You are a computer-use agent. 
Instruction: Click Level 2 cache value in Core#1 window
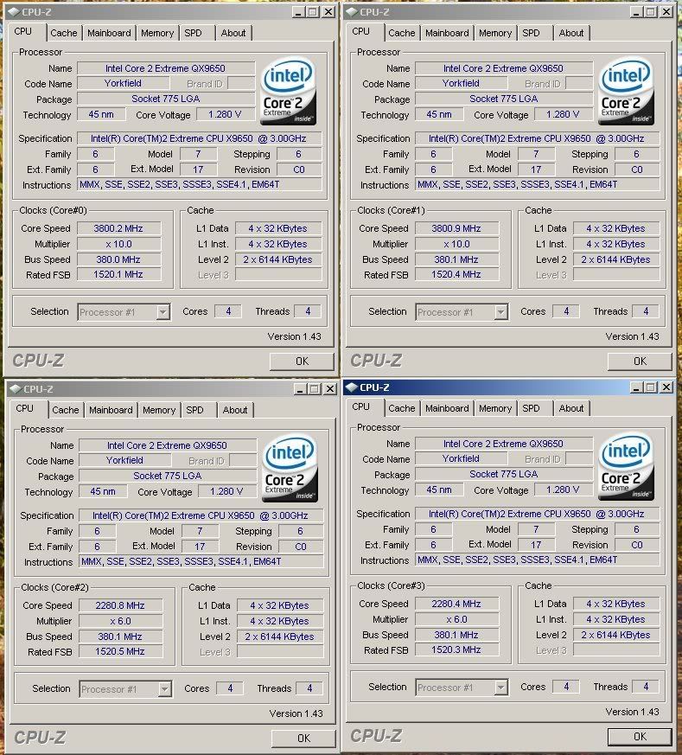tap(616, 259)
